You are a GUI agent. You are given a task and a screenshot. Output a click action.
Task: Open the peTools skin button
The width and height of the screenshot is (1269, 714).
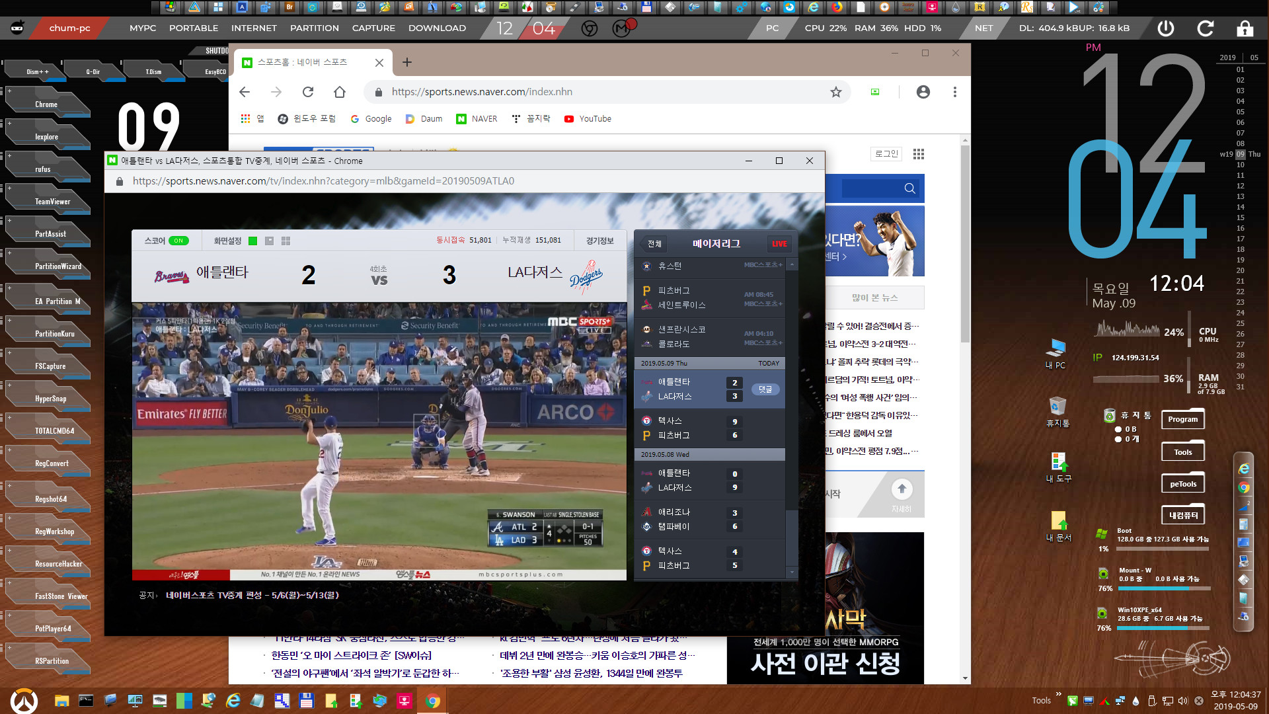[1182, 484]
